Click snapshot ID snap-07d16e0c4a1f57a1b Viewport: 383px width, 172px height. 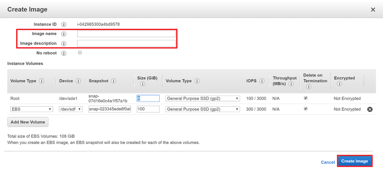coord(108,99)
